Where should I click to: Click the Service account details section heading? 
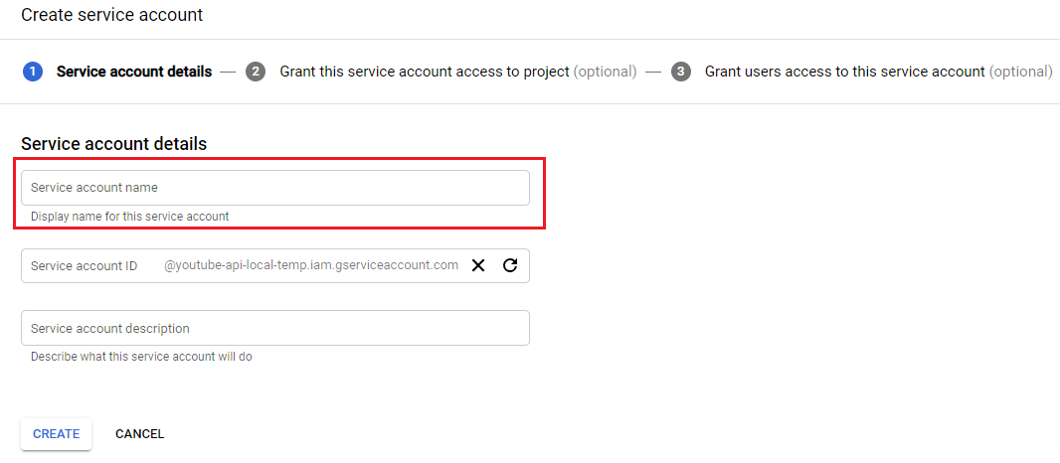[114, 144]
